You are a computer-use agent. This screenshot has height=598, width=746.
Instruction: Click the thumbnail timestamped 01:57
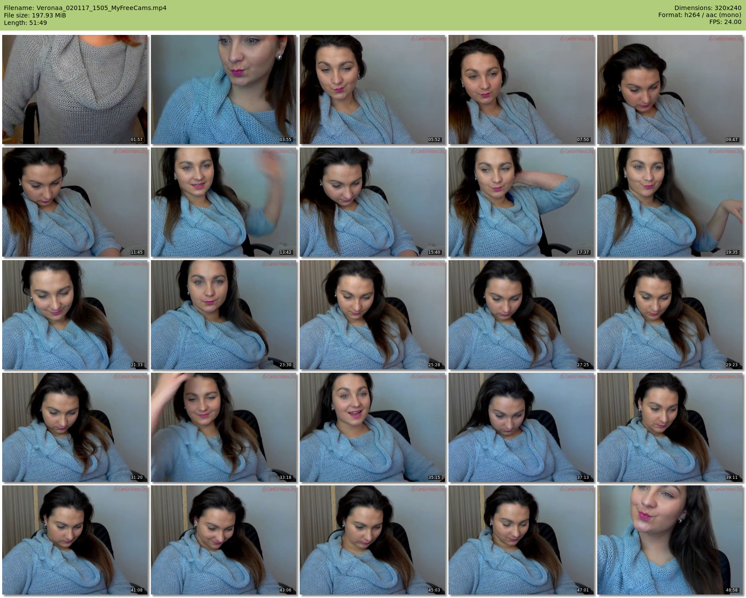pyautogui.click(x=75, y=89)
